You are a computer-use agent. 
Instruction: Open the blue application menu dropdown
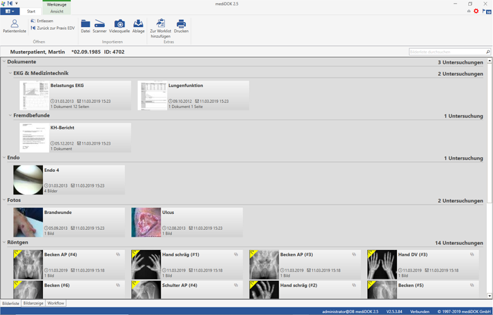click(x=10, y=11)
